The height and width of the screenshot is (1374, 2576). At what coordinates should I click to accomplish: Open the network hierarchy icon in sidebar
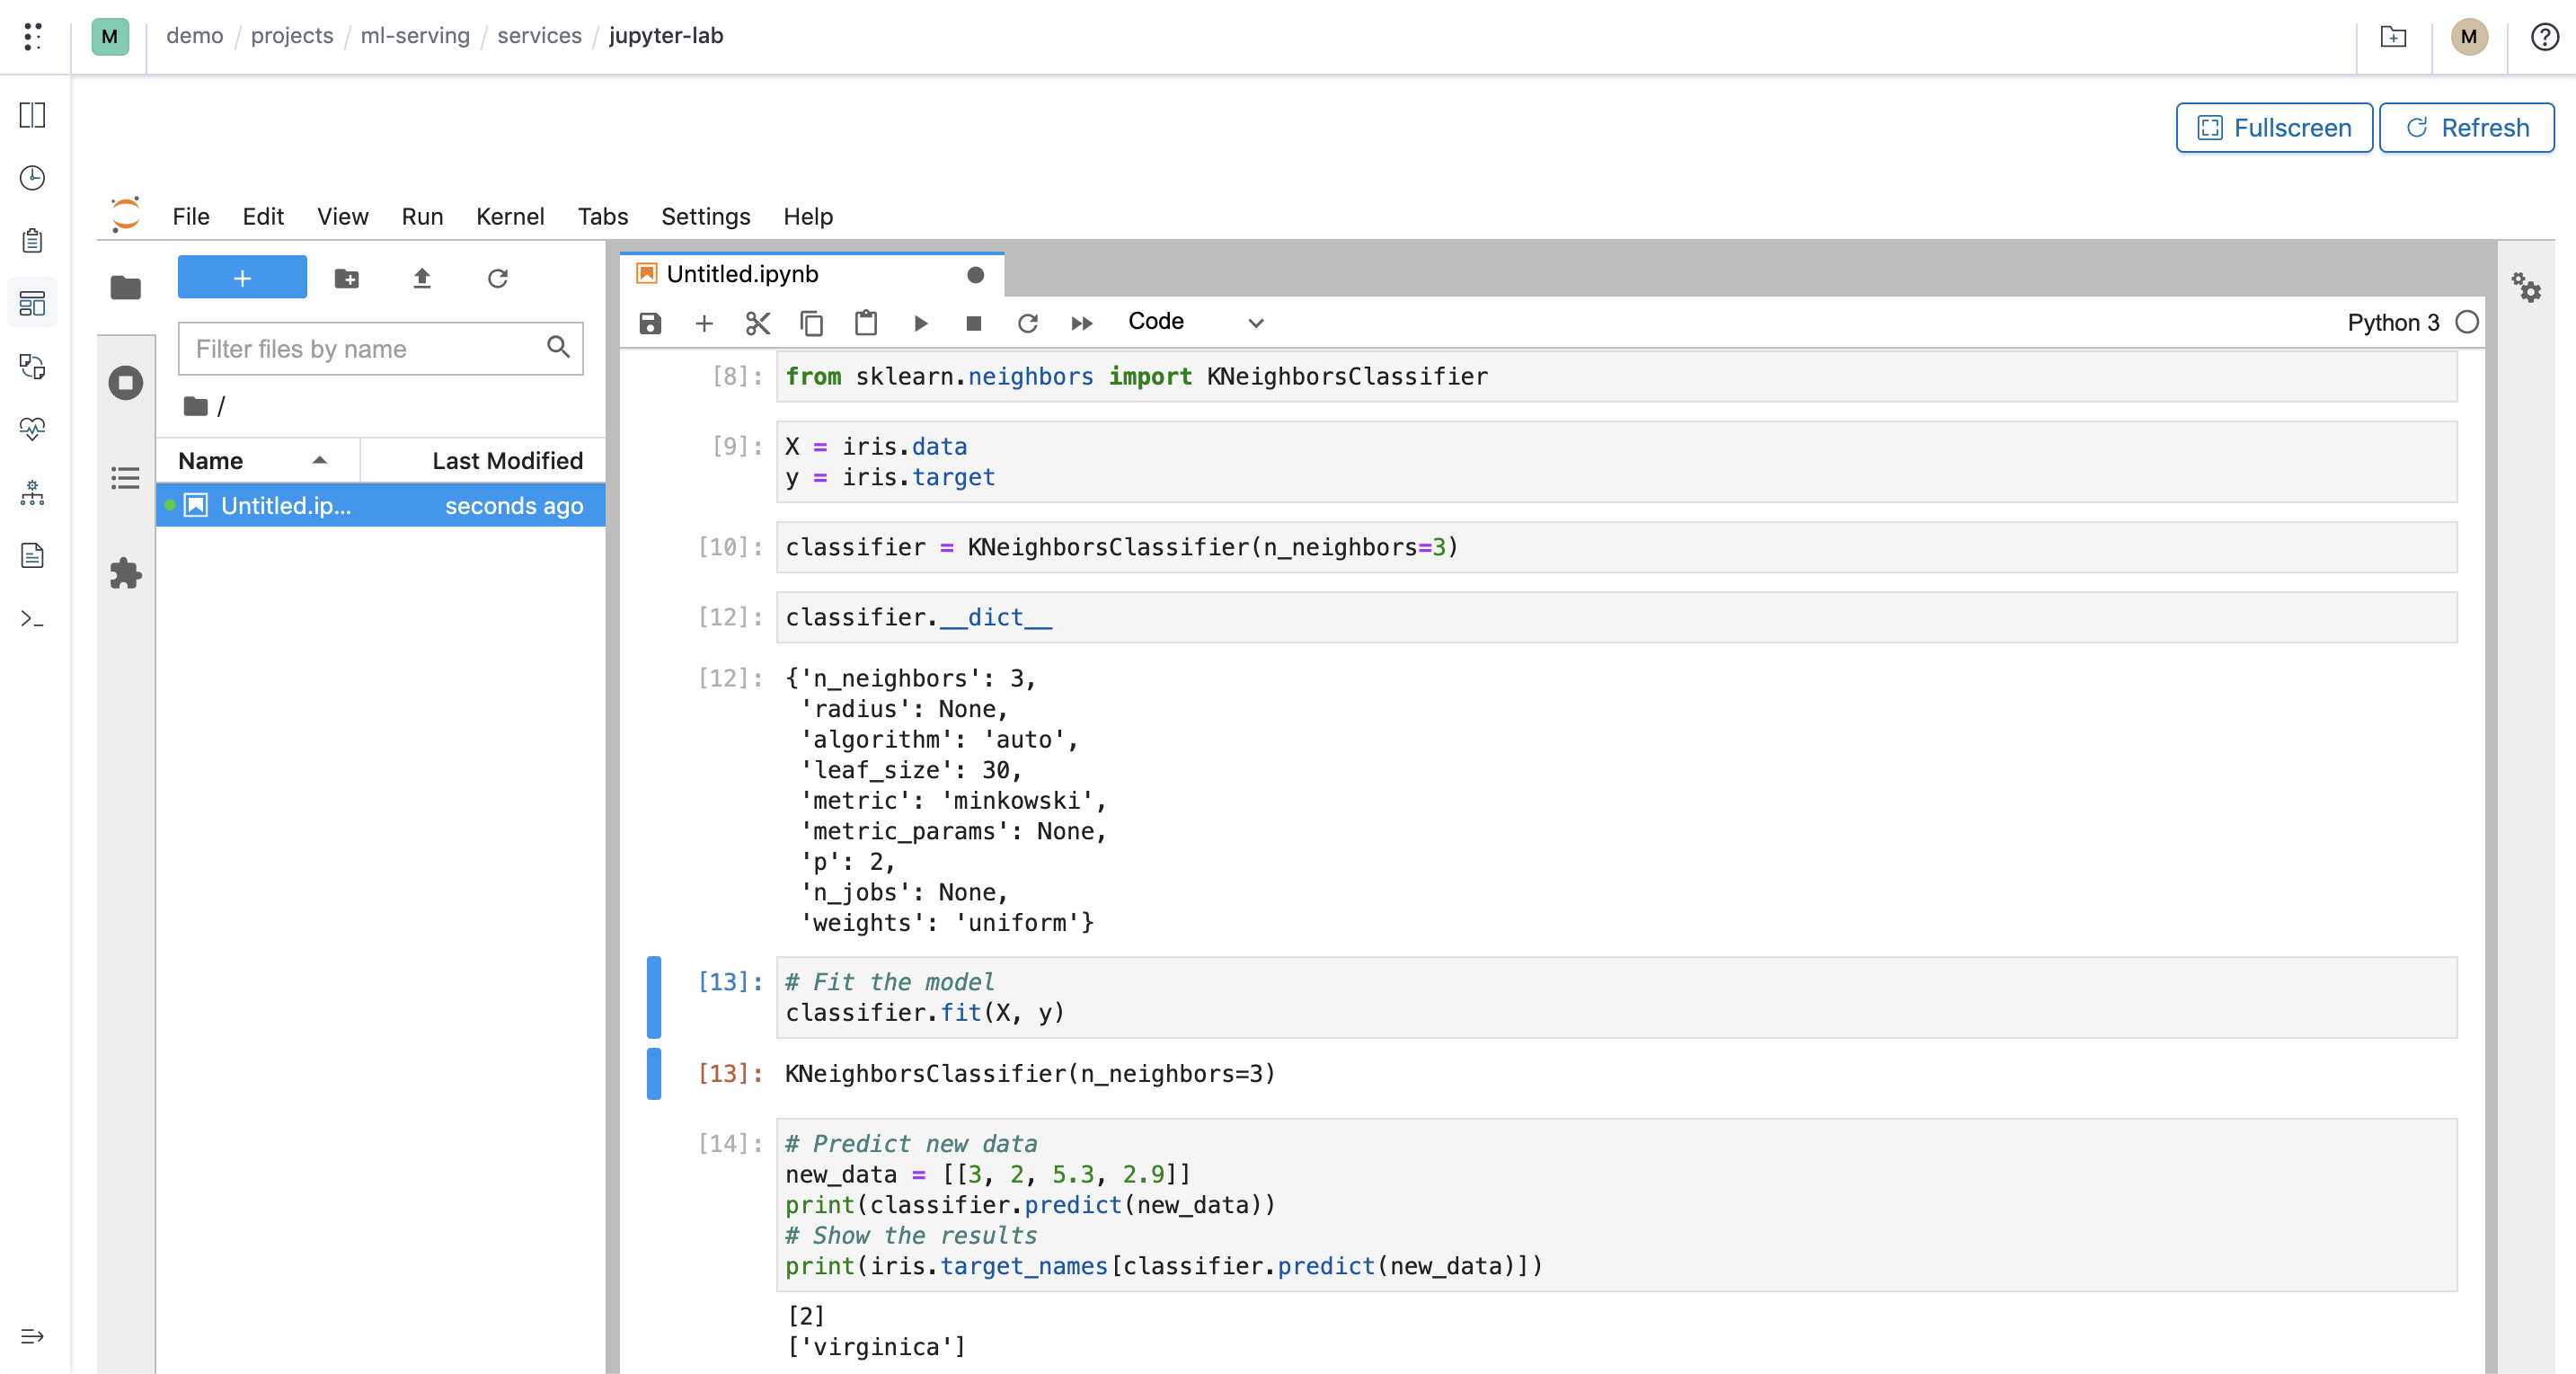pos(33,493)
